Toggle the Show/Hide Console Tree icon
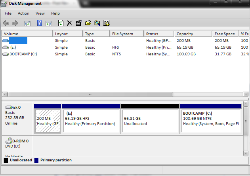The width and height of the screenshot is (250, 176). (27, 23)
